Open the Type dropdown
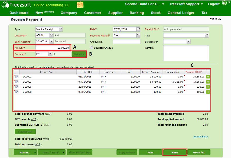Image resolution: width=231 pixels, height=158 pixels. (x=61, y=29)
